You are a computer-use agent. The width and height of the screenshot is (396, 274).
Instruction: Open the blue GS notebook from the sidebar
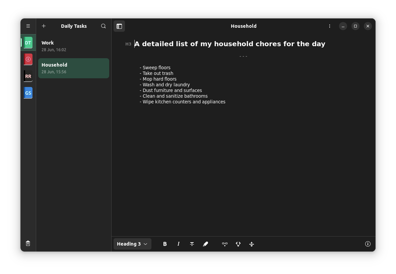click(x=28, y=93)
